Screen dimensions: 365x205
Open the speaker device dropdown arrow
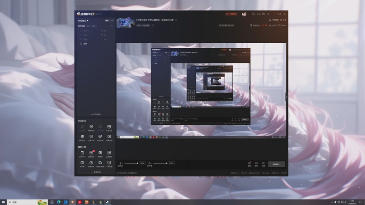(152, 163)
